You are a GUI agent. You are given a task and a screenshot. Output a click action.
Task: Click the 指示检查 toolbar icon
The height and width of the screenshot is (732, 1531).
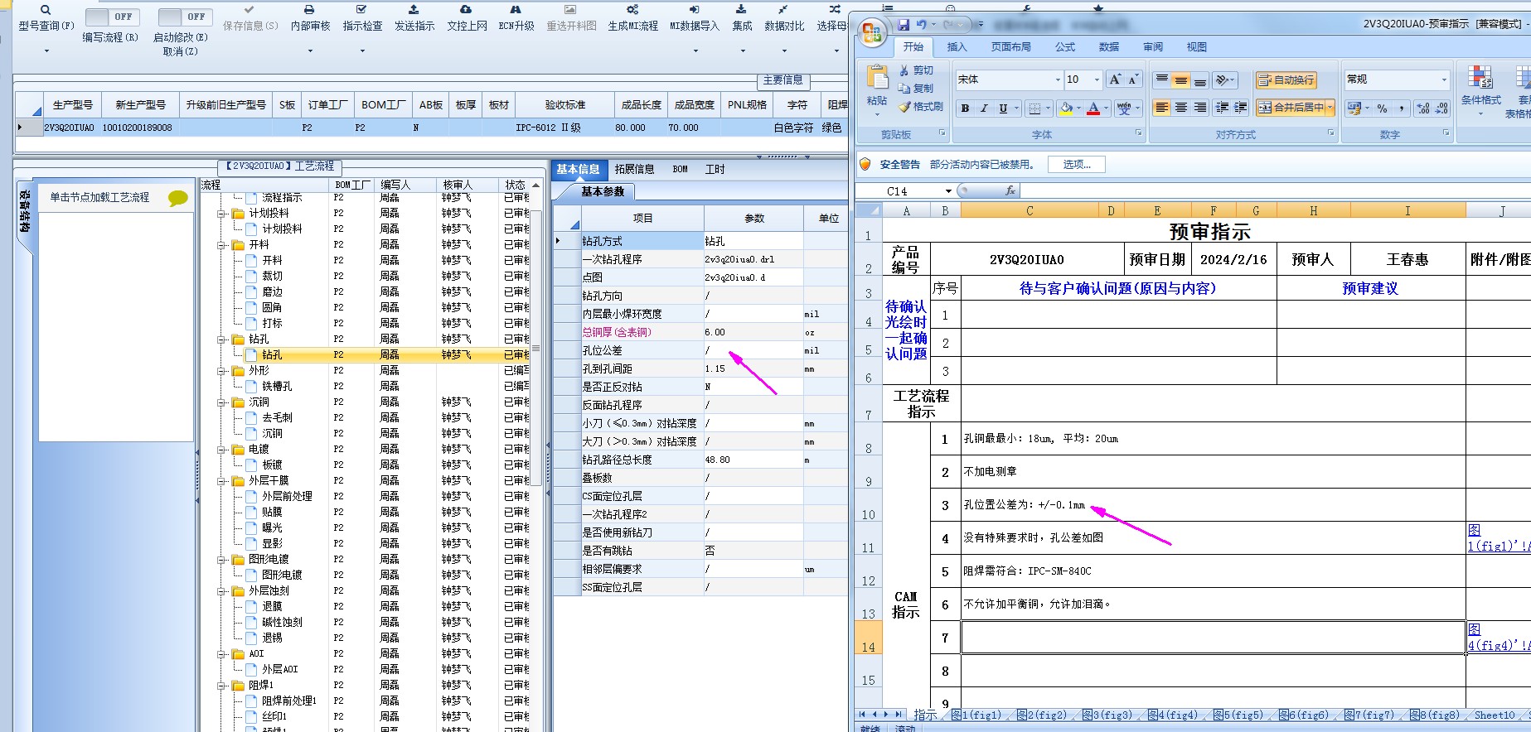(x=362, y=10)
